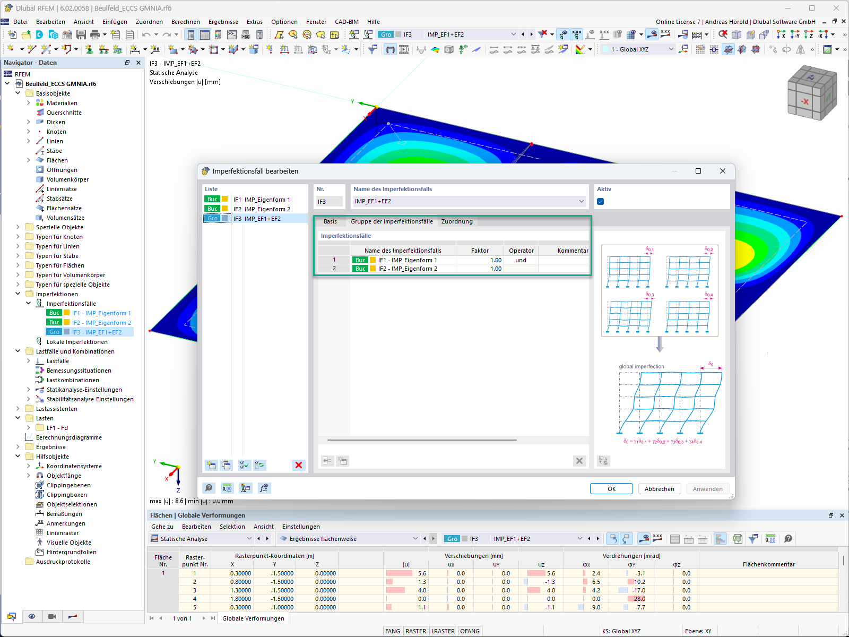Click the help icon in results table toolbar
849x637 pixels.
(x=789, y=539)
